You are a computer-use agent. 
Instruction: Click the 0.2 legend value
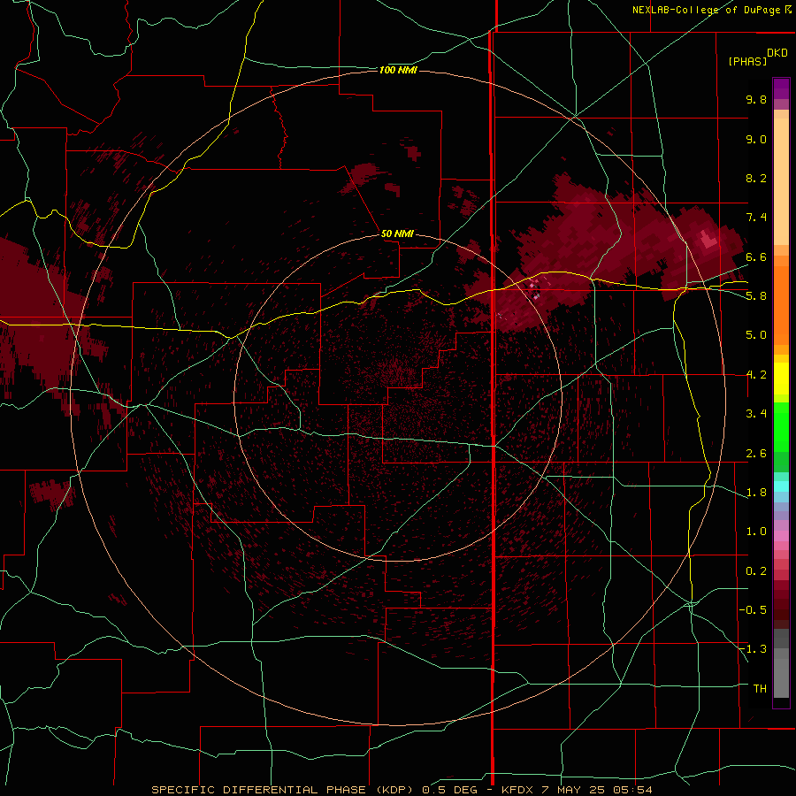(x=756, y=571)
